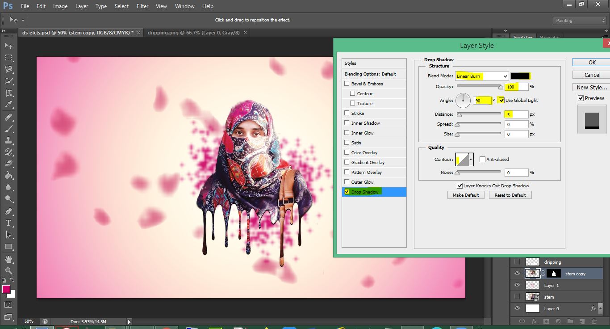Select the Eyedropper tool
This screenshot has height=329, width=610.
[8, 105]
